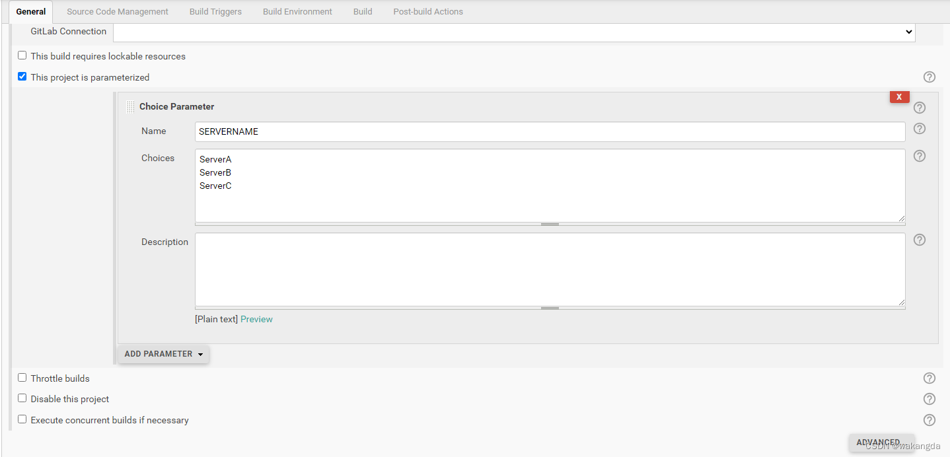This screenshot has height=457, width=950.
Task: Delete the Choice Parameter with red X
Action: click(x=899, y=97)
